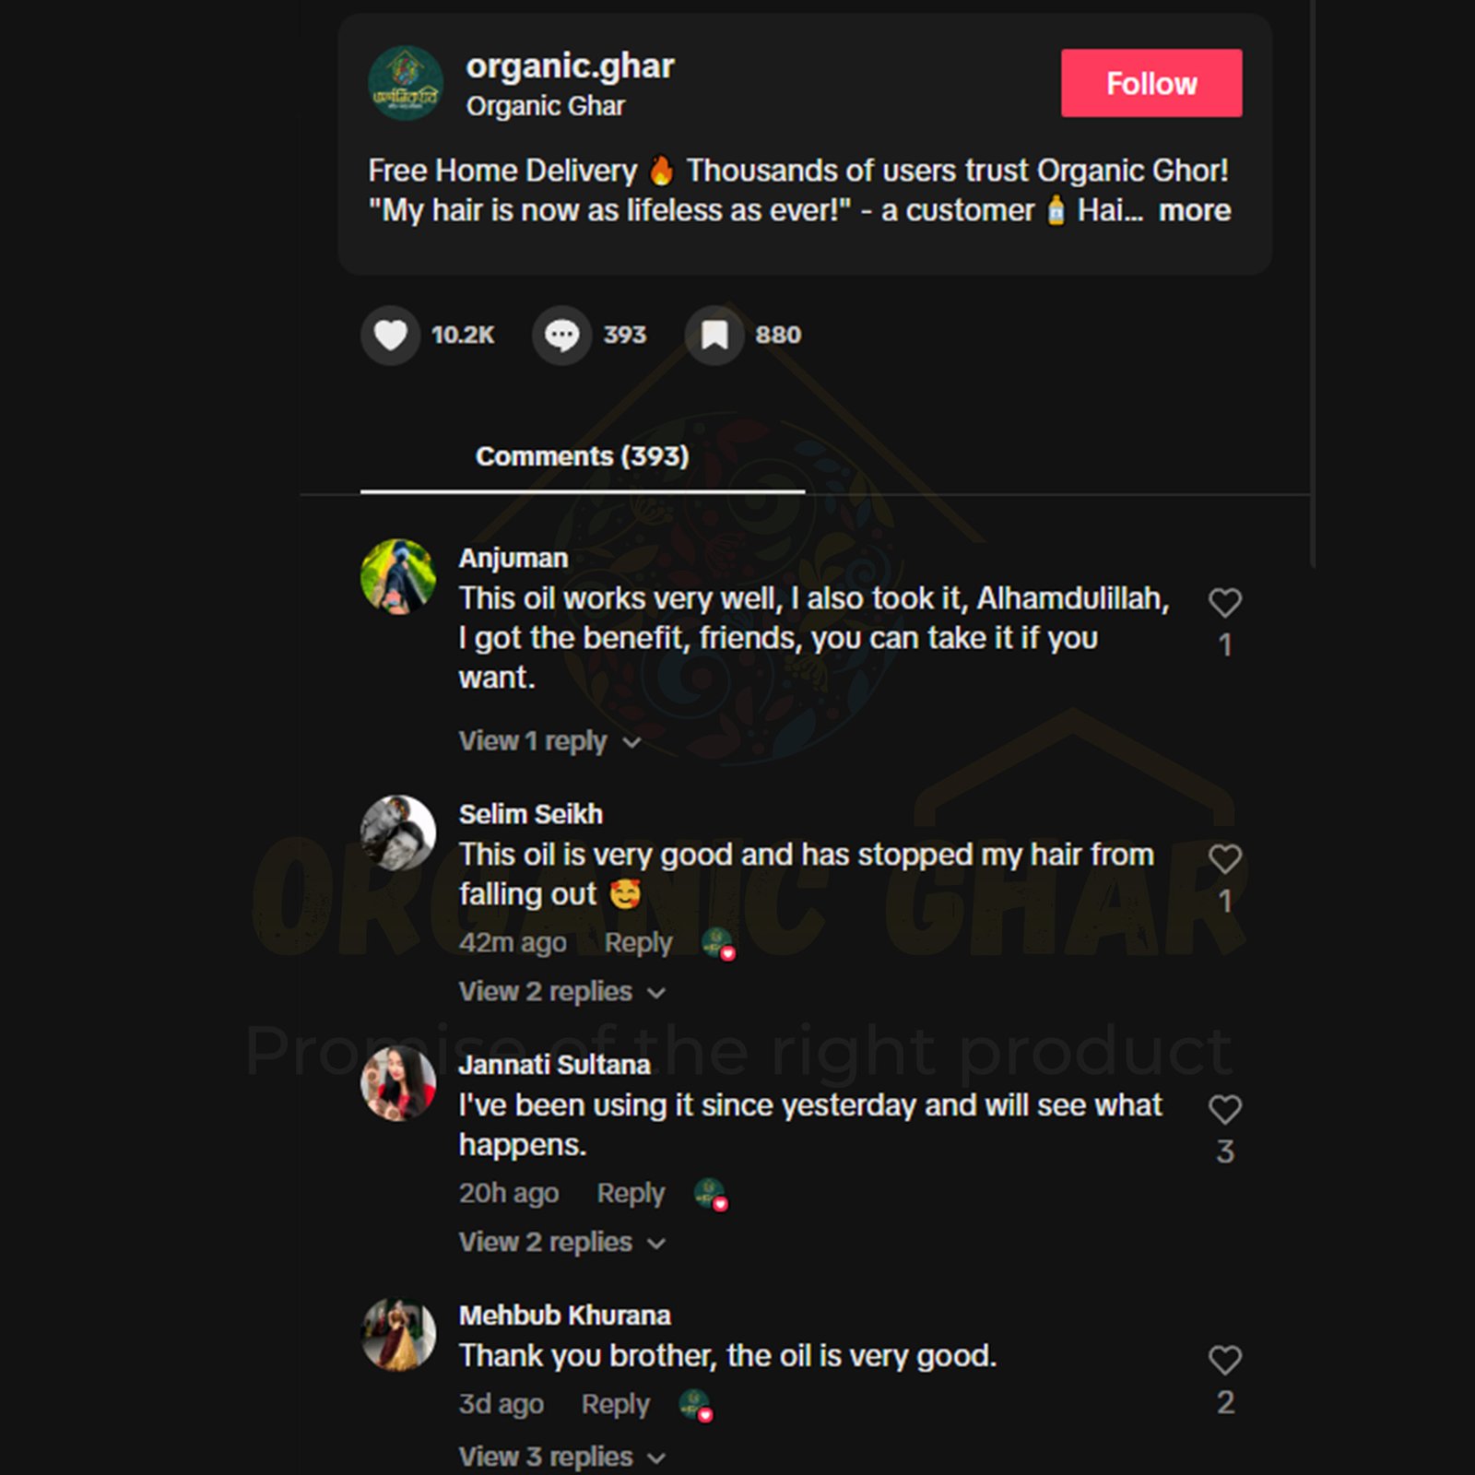This screenshot has height=1475, width=1475.
Task: Open organic.ghar profile avatar
Action: pos(406,83)
